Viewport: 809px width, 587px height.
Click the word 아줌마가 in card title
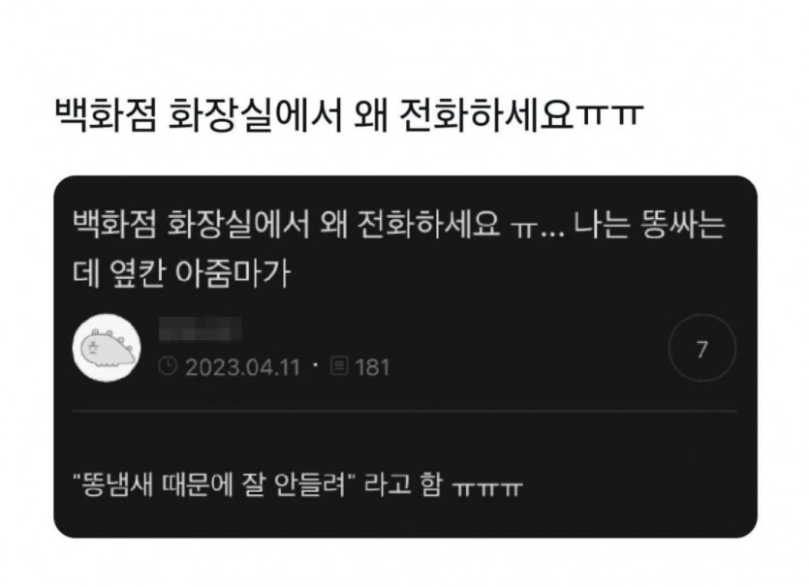[x=233, y=274]
